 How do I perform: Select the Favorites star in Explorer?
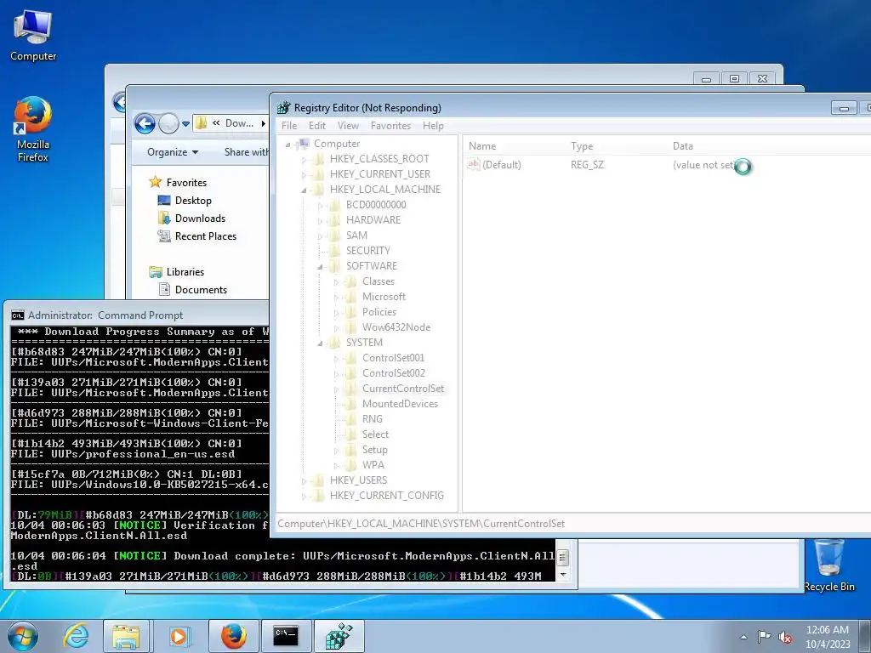point(156,182)
